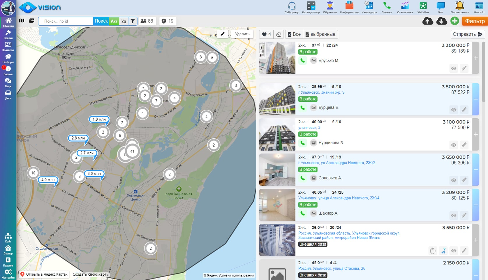Open the Call-центр headset icon
Viewport: 488px width, 280px height.
pyautogui.click(x=292, y=6)
